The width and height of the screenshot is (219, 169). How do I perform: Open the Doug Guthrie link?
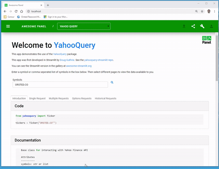pyautogui.click(x=67, y=60)
